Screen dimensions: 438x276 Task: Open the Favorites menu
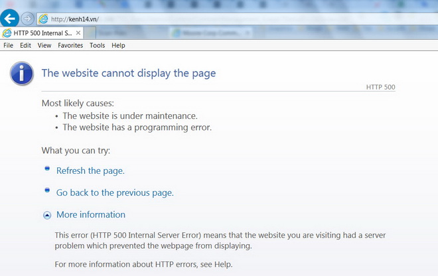pos(70,46)
